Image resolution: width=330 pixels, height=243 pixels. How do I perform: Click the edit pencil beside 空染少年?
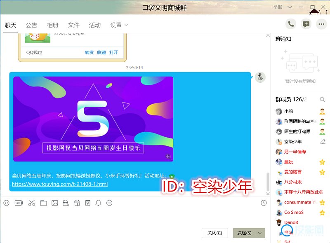coord(323,142)
